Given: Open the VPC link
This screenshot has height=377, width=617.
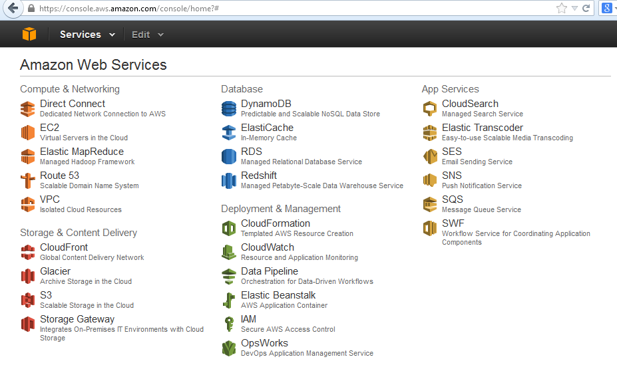Looking at the screenshot, I should point(50,199).
